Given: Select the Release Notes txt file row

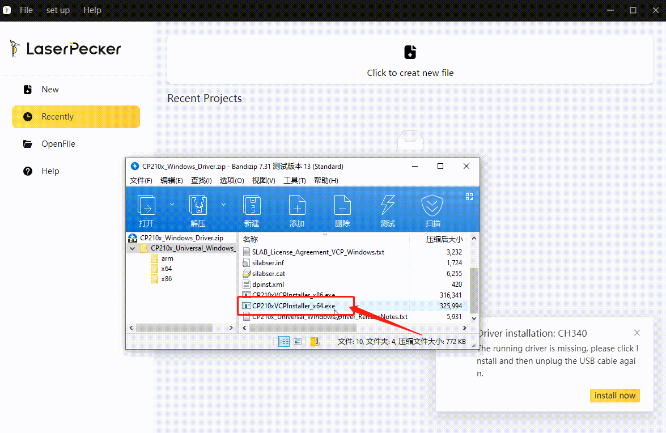Looking at the screenshot, I should [330, 317].
